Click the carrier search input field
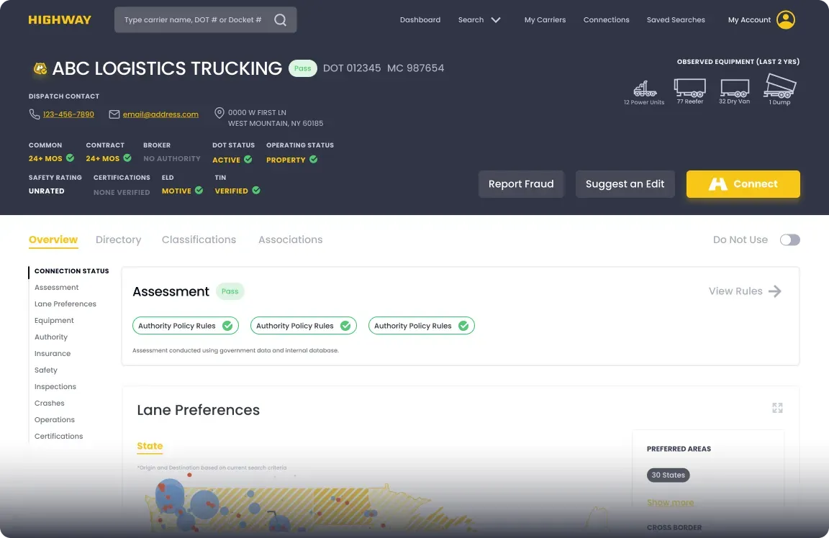The height and width of the screenshot is (538, 829). (193, 20)
